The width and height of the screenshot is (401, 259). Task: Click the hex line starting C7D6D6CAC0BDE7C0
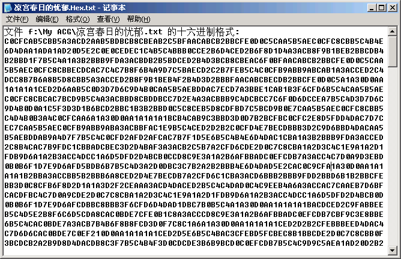194,234
